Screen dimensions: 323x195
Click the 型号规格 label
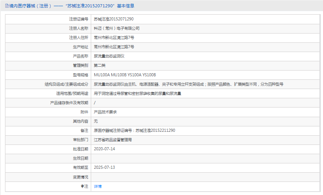[x=80, y=75]
